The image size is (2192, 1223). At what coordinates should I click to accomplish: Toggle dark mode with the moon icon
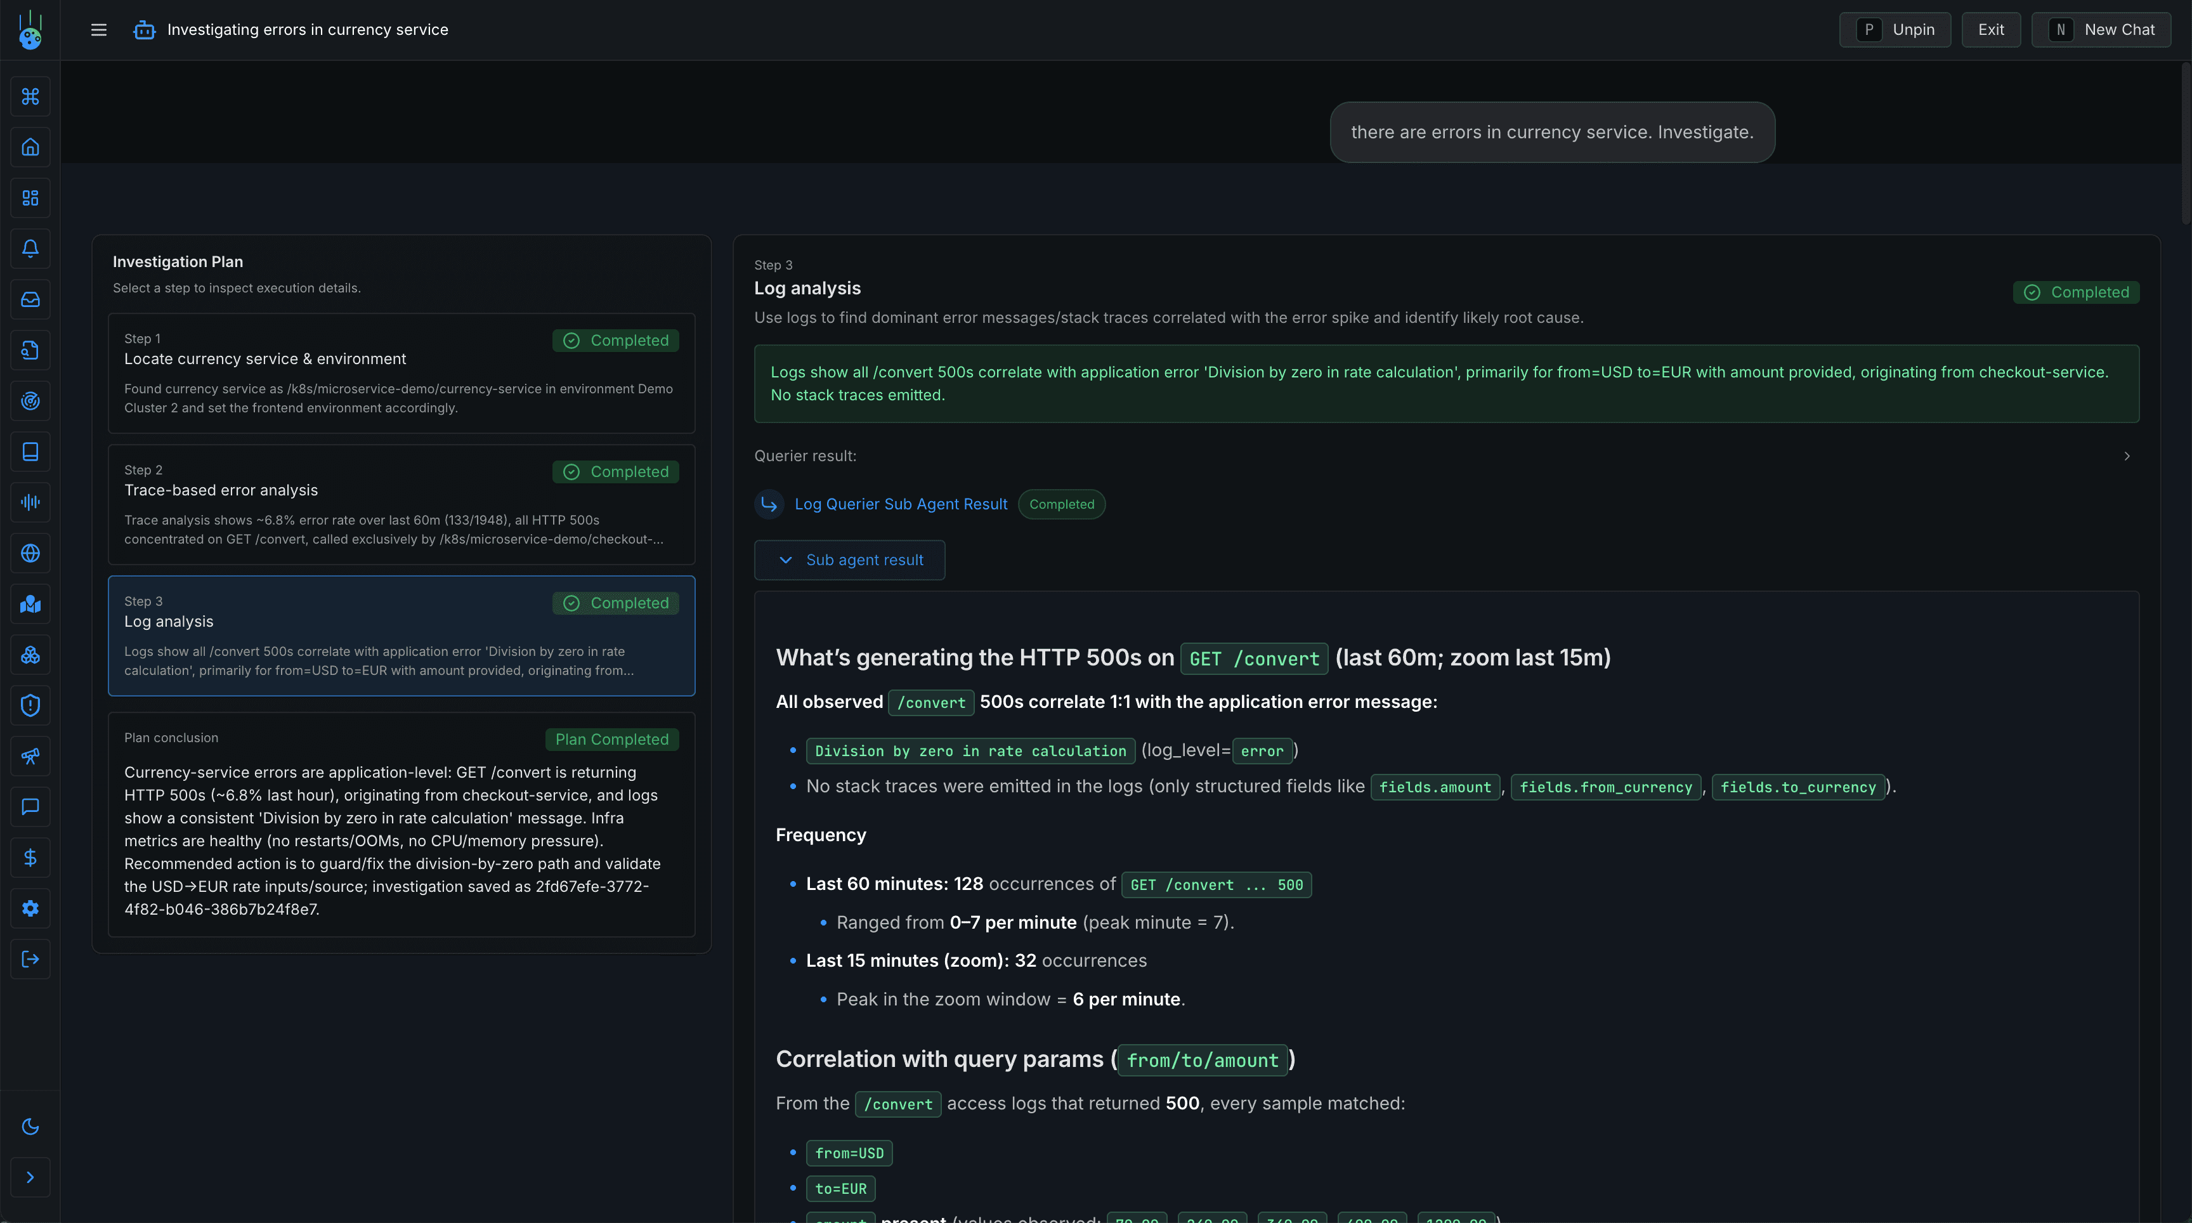click(30, 1126)
